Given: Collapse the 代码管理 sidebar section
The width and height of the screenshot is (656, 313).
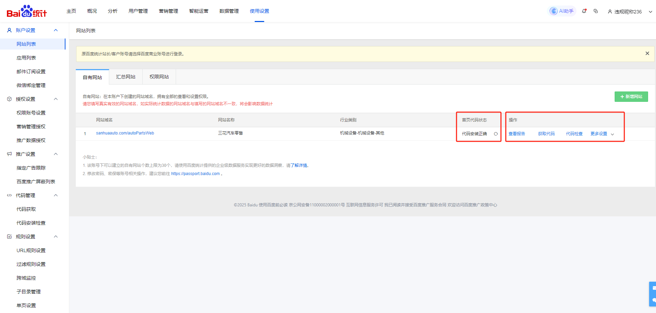Looking at the screenshot, I should coord(56,195).
